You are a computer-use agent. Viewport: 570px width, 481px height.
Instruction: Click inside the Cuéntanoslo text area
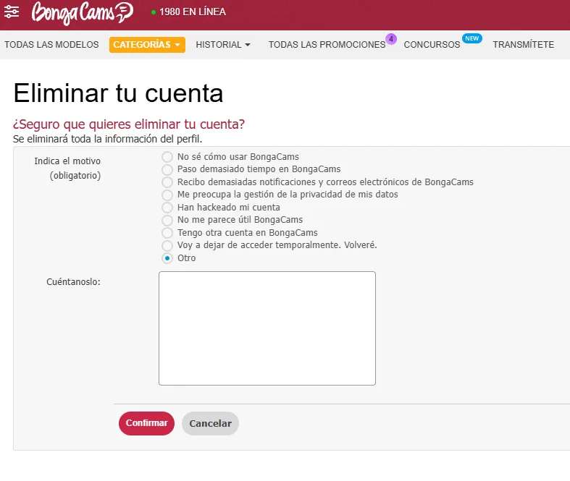pos(267,328)
